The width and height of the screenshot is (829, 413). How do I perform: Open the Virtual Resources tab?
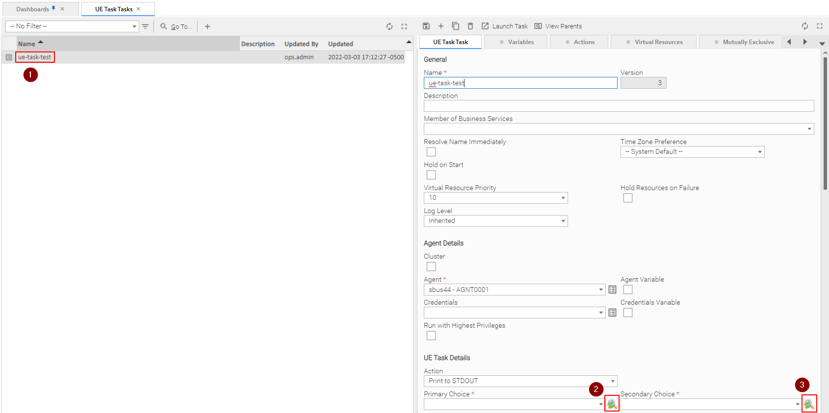pyautogui.click(x=654, y=42)
